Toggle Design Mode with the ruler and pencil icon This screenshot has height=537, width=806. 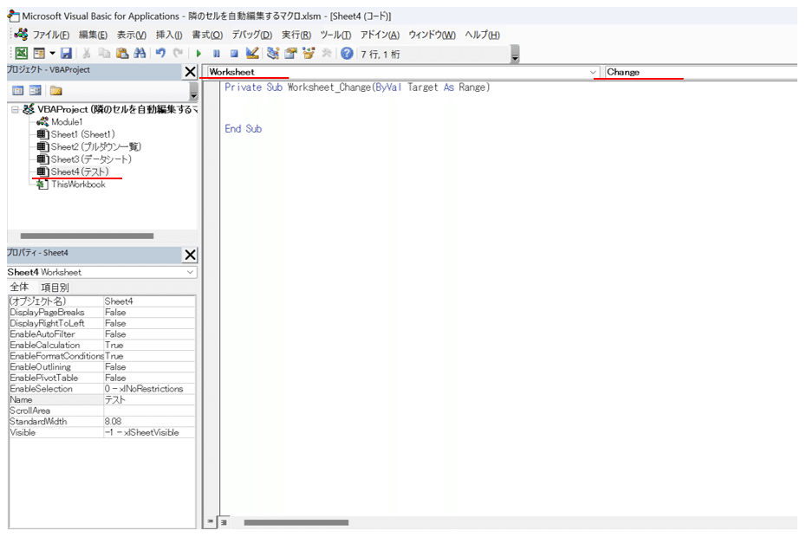(252, 53)
